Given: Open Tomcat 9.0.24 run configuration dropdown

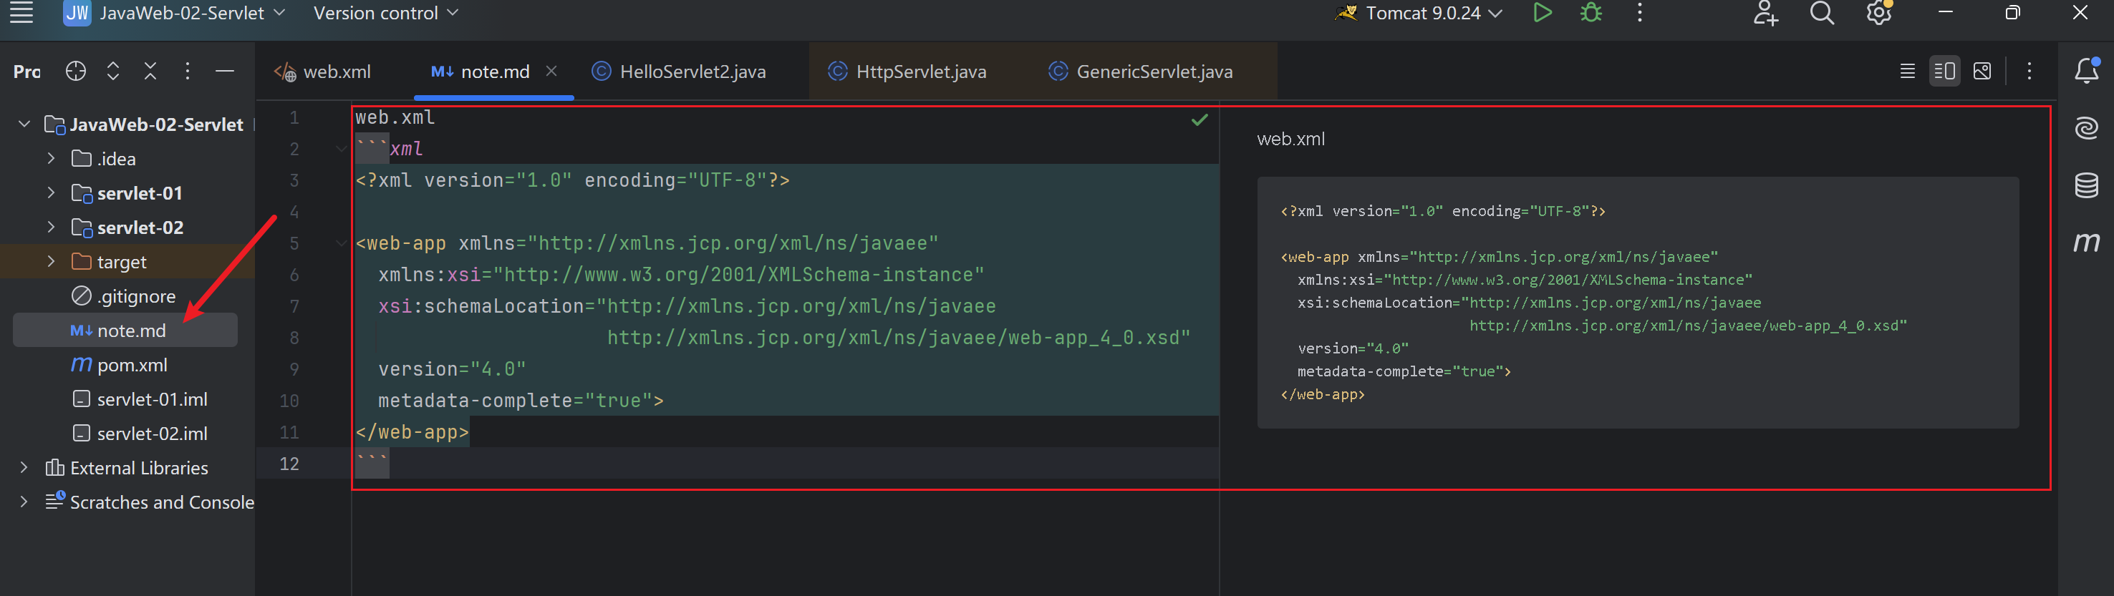Looking at the screenshot, I should (x=1420, y=13).
